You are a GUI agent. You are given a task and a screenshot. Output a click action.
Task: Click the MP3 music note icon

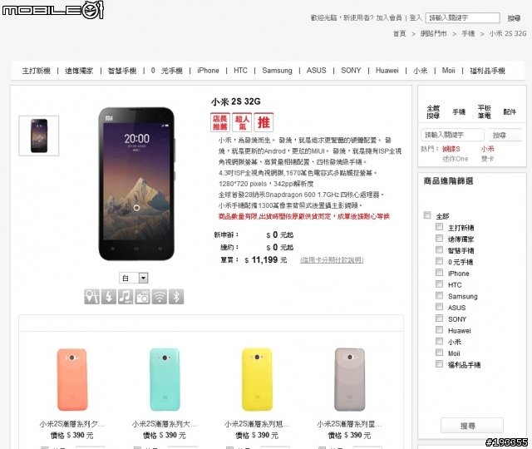pyautogui.click(x=126, y=297)
